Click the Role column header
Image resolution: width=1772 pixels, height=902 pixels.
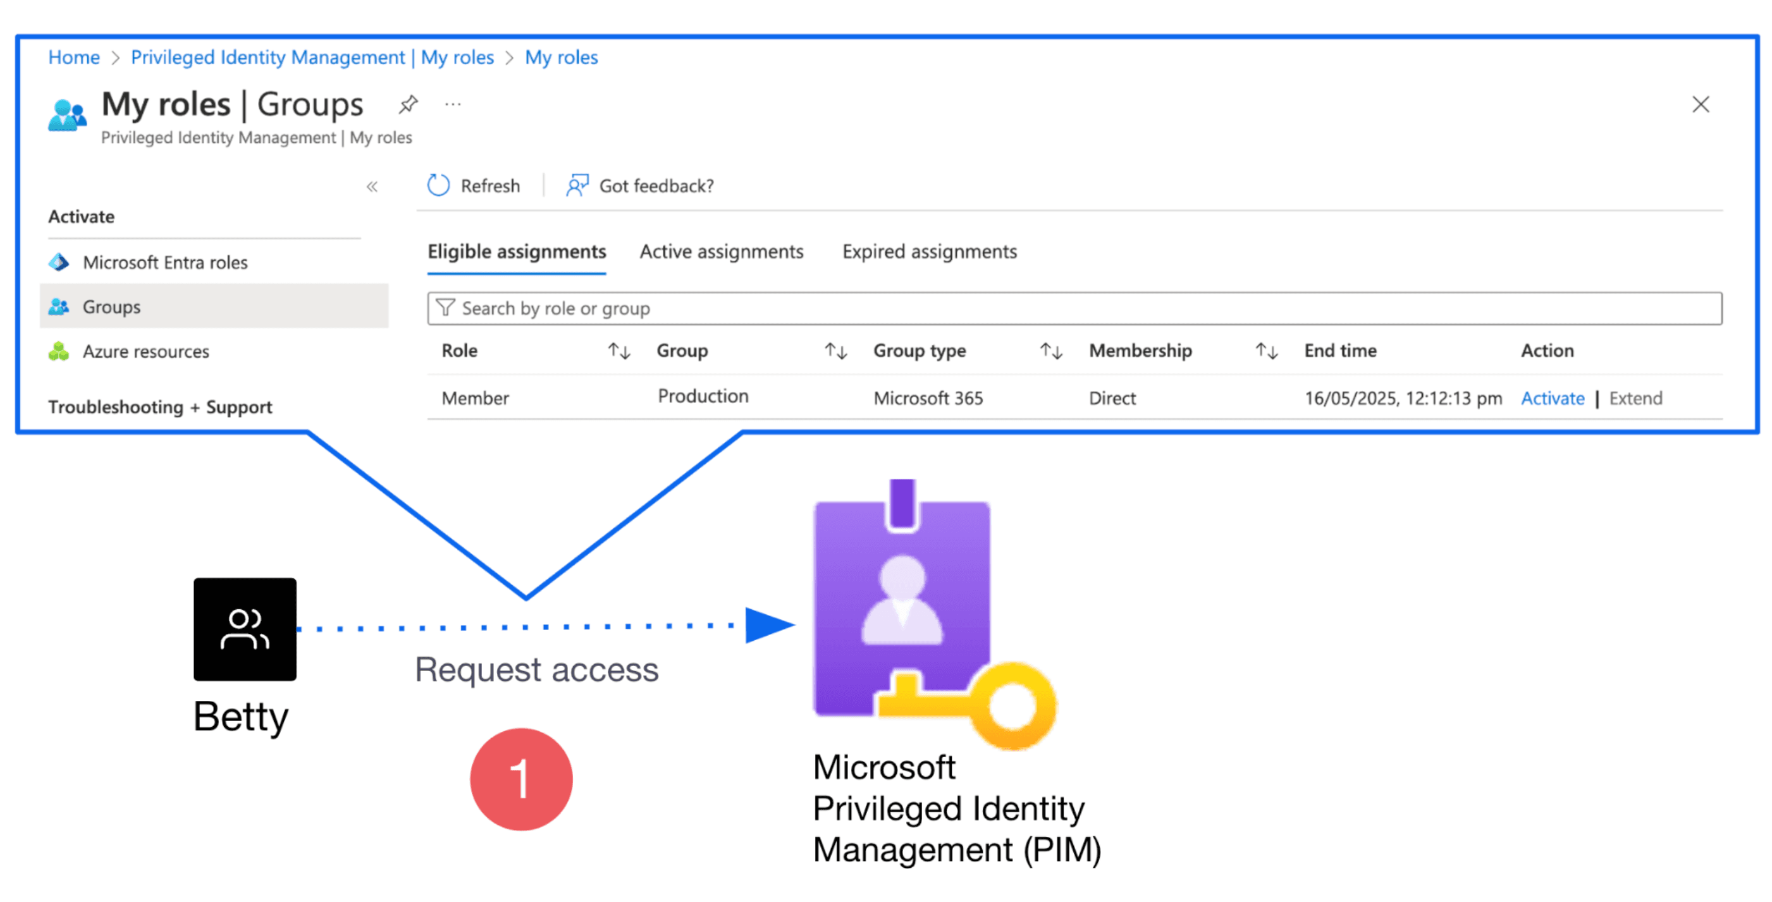click(x=460, y=351)
